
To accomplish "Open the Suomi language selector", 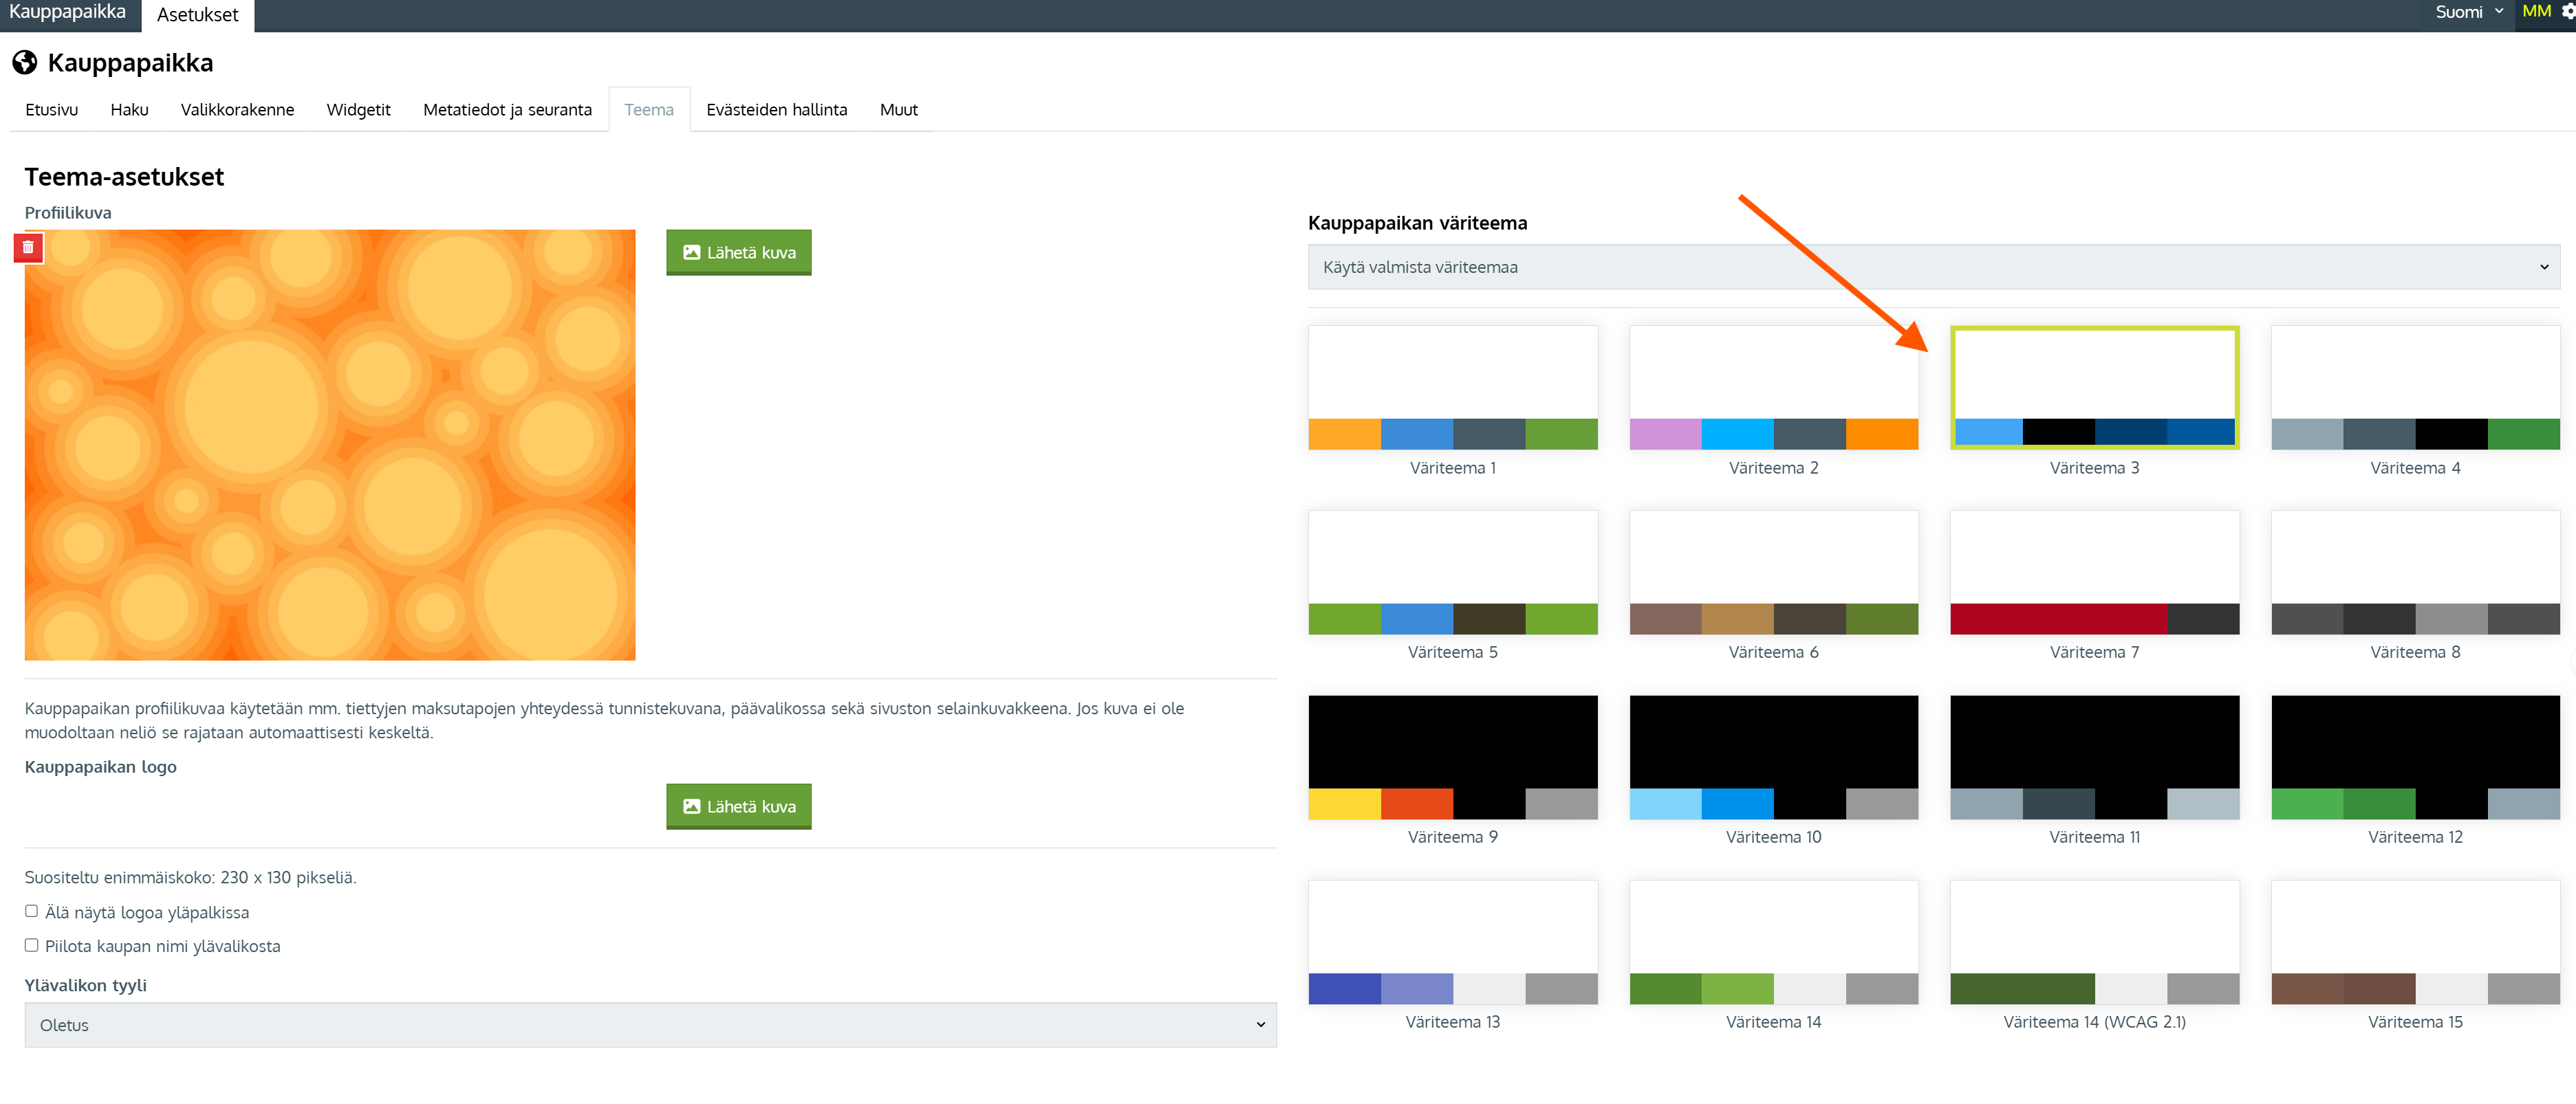I will click(2468, 12).
